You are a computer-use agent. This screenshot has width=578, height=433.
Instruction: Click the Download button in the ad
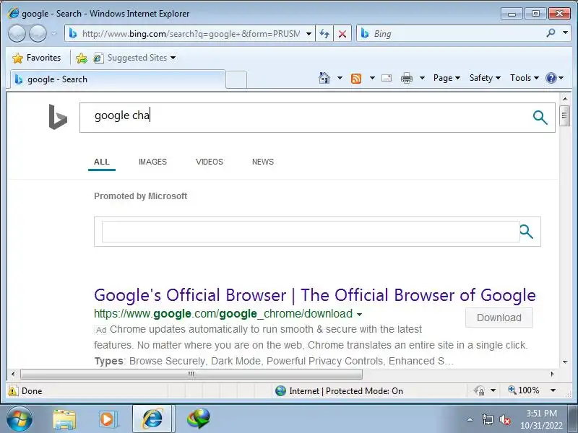(499, 318)
